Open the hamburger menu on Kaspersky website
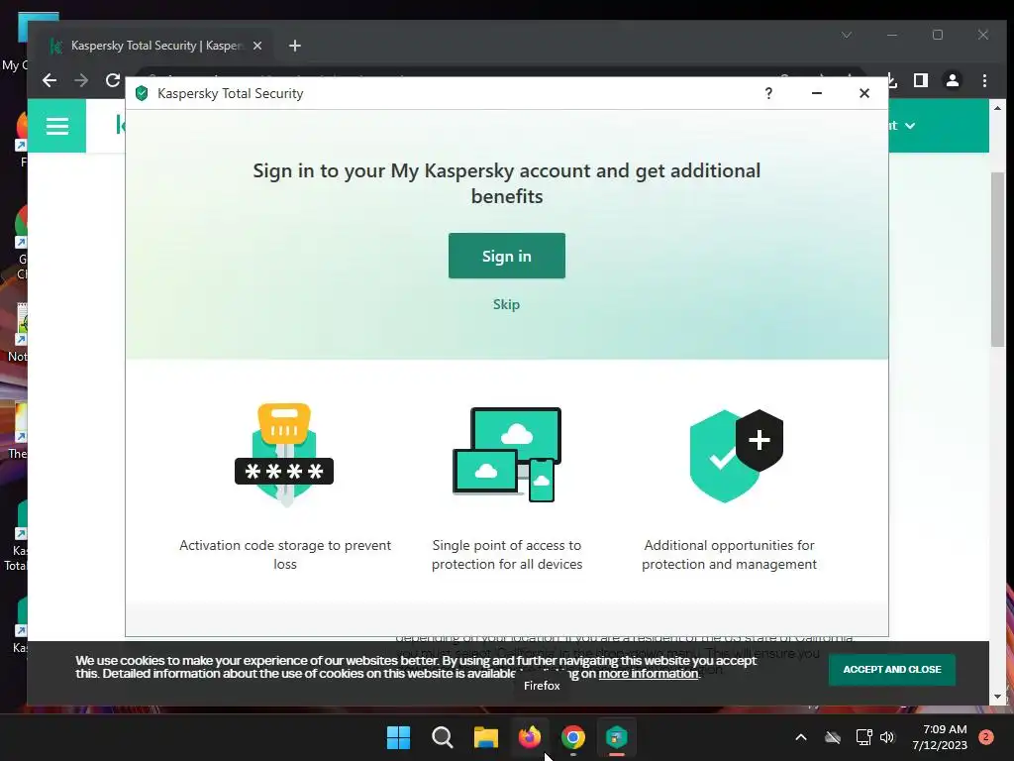Viewport: 1014px width, 761px height. tap(56, 126)
